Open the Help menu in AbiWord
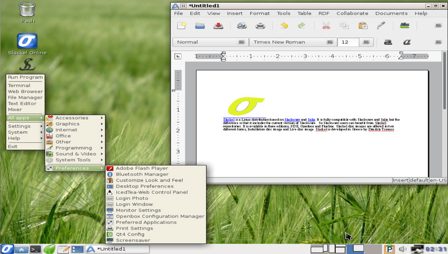The width and height of the screenshot is (448, 254). (x=421, y=14)
